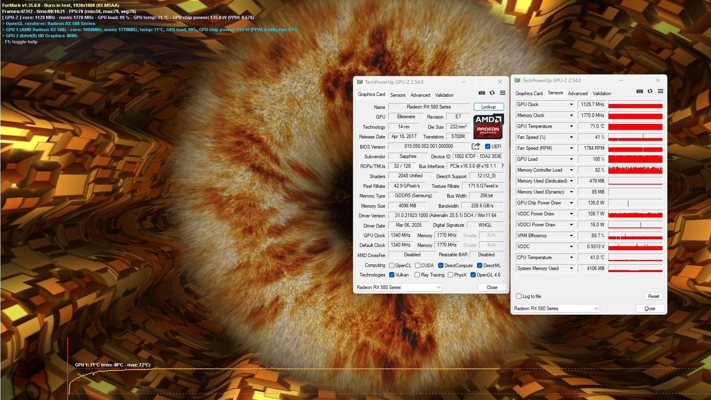Image resolution: width=711 pixels, height=400 pixels.
Task: Click the GPU Load red history graph
Action: (x=635, y=159)
